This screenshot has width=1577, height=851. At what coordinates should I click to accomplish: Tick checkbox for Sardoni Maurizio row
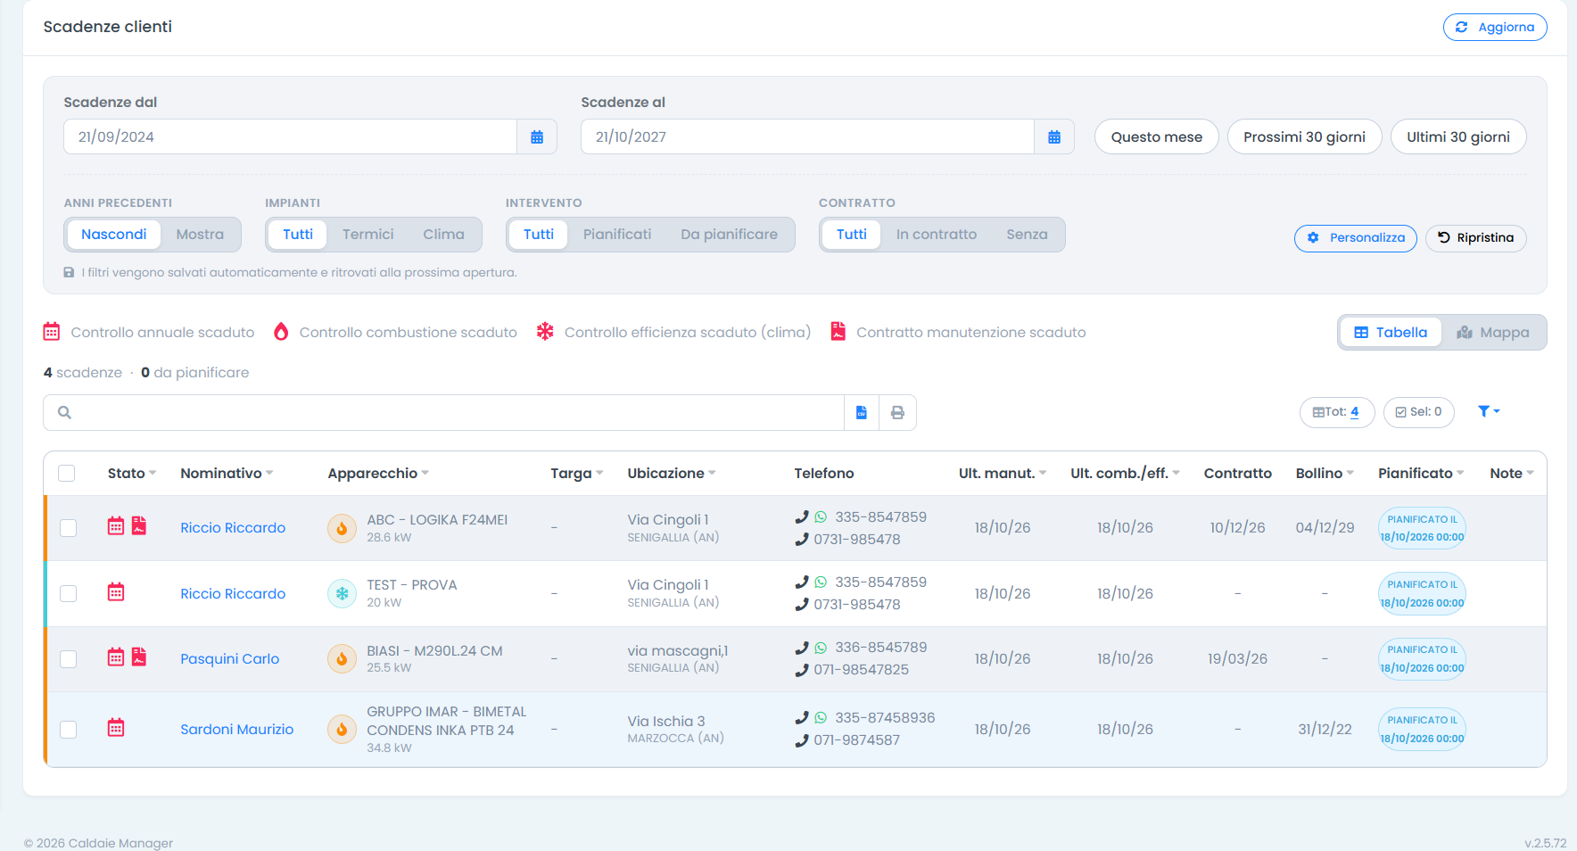point(68,729)
